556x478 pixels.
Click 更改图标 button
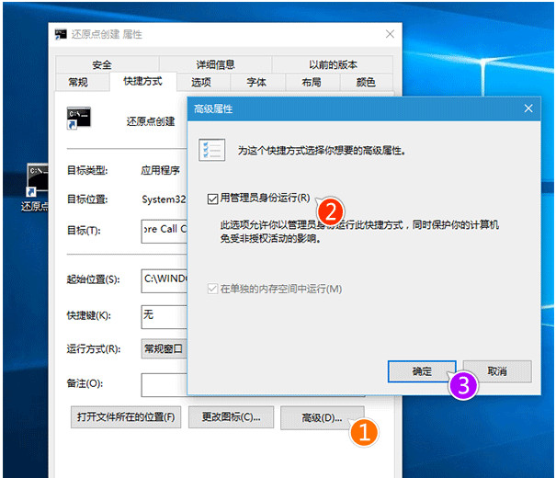231,417
